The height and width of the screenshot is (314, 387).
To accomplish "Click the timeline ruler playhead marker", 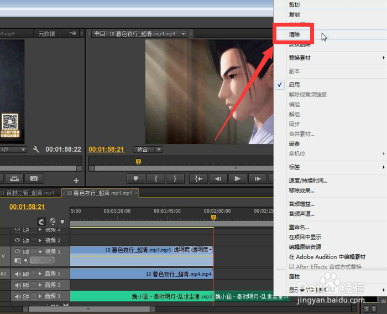I will click(x=213, y=217).
